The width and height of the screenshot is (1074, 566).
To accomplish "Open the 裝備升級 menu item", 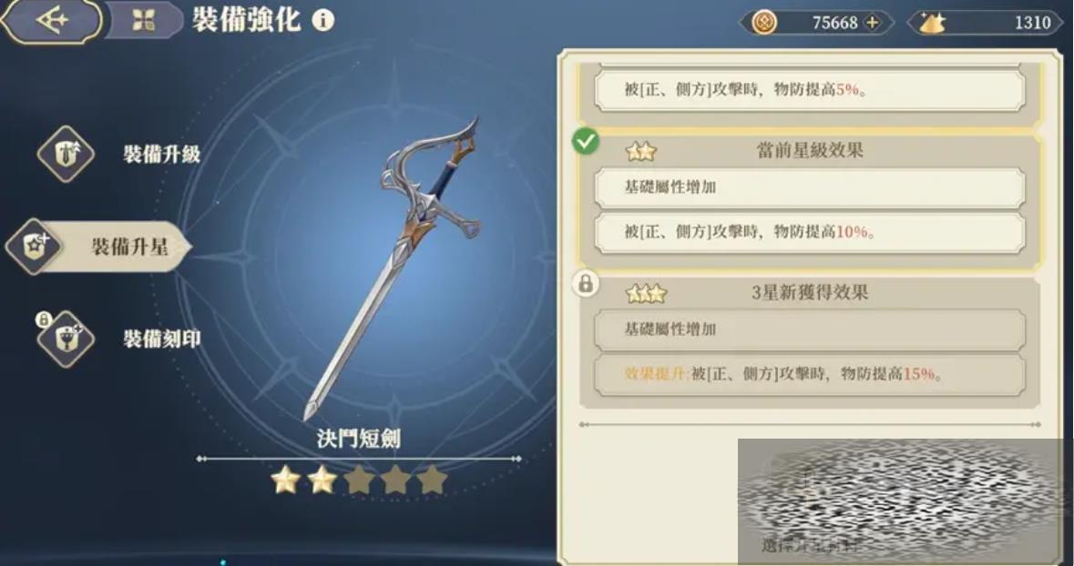I will click(161, 155).
